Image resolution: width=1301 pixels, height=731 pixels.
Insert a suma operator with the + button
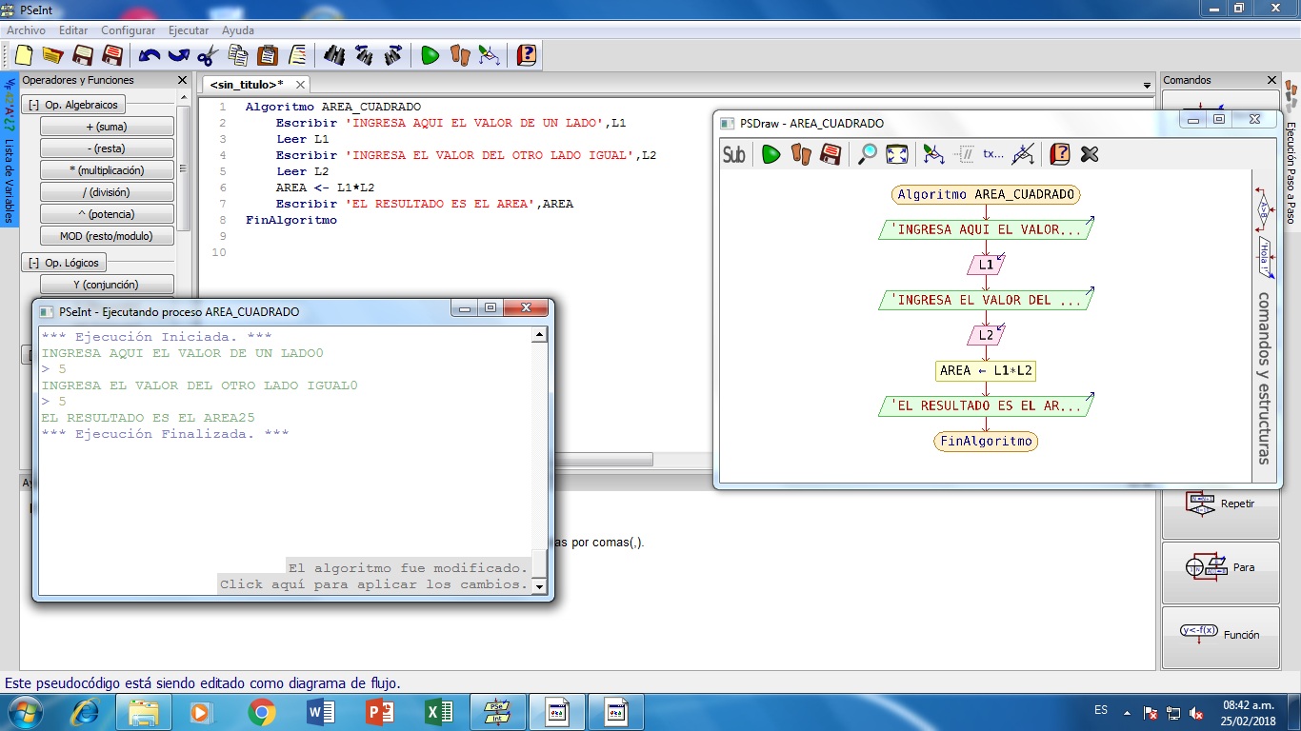coord(108,126)
